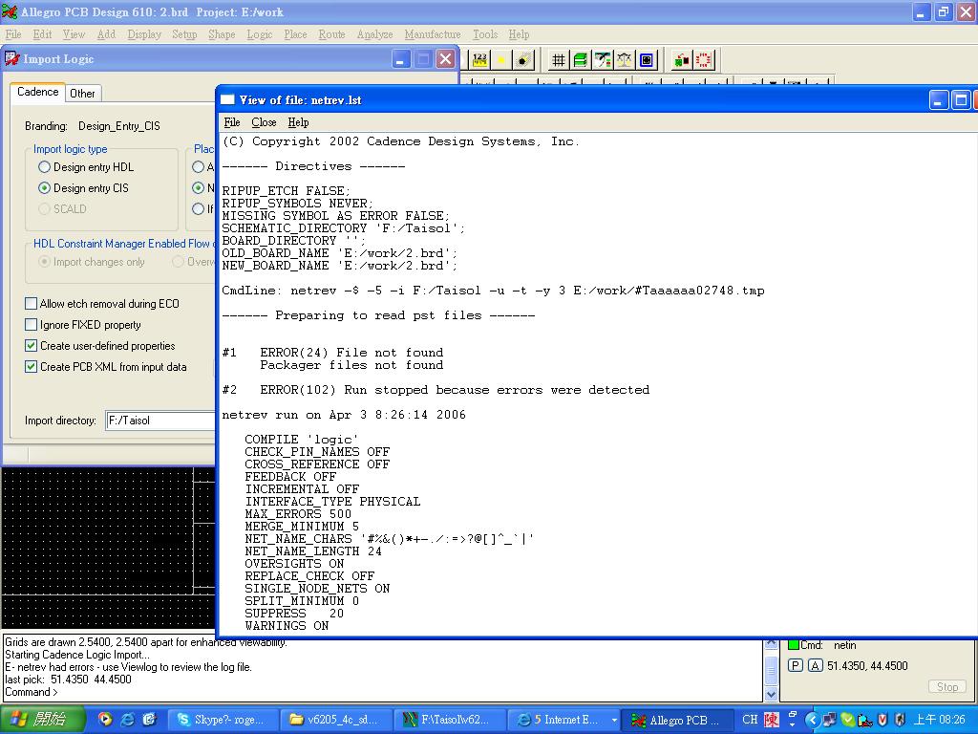Click command console scrollbar down arrow
This screenshot has height=734, width=978.
point(772,694)
